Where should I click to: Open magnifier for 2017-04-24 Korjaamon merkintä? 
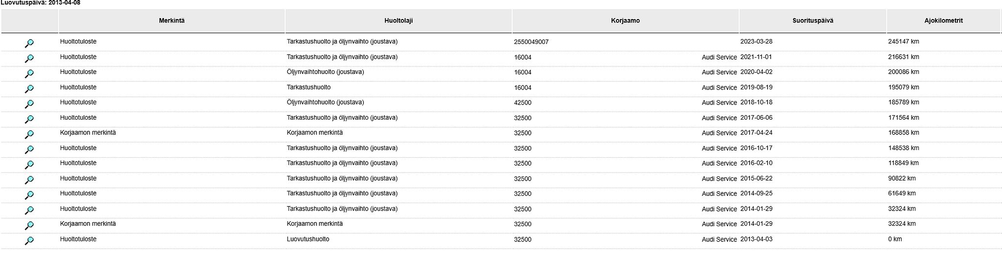coord(29,134)
